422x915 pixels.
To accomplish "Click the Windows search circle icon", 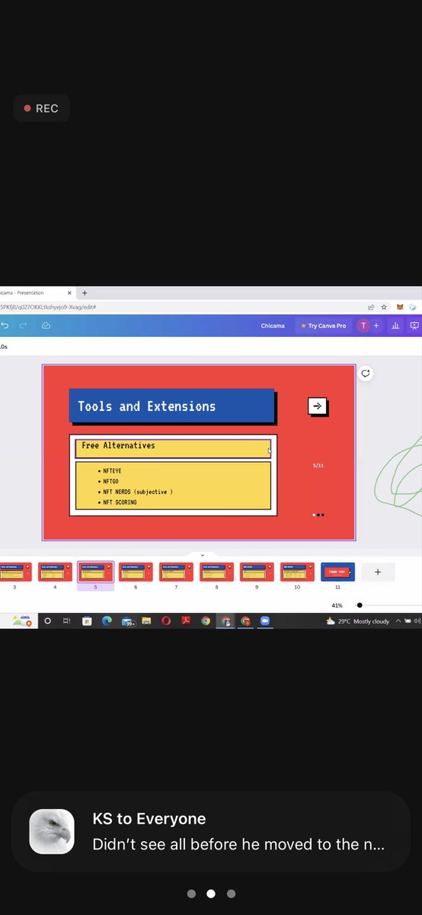I will [47, 621].
